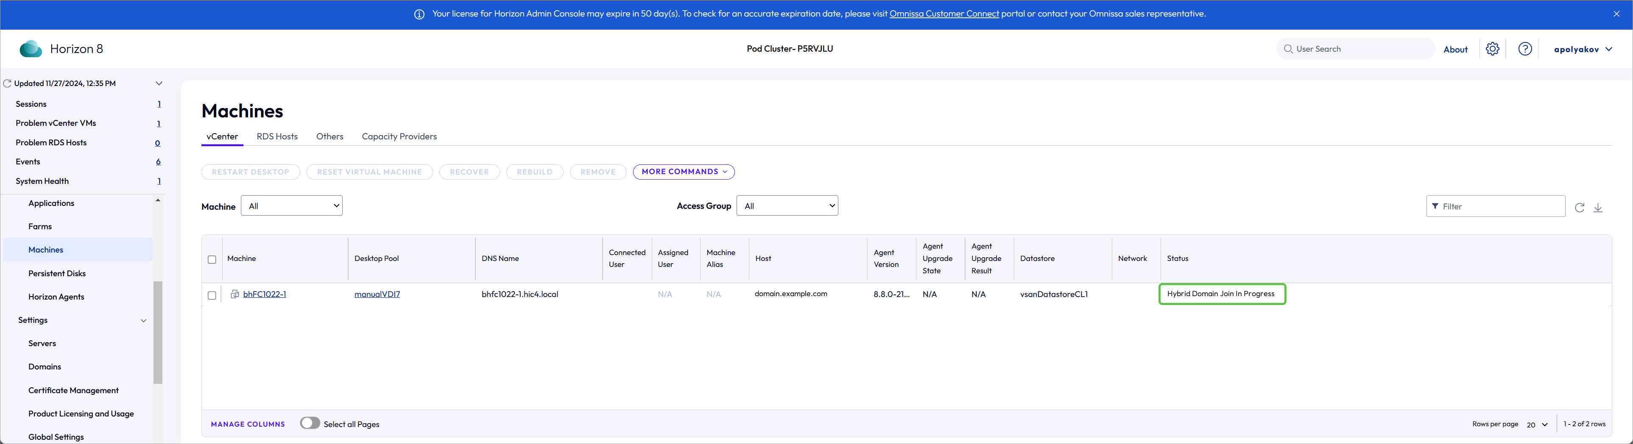Download the machines list with export icon
The image size is (1633, 444).
tap(1597, 207)
